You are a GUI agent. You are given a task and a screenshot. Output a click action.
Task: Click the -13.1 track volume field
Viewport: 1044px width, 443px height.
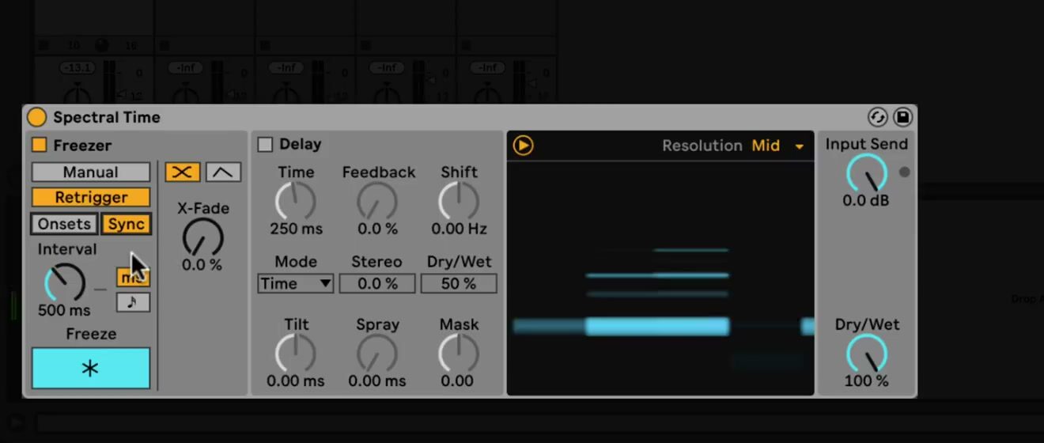tap(77, 68)
